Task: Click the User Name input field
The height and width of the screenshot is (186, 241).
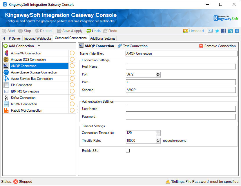Action: (x=181, y=109)
